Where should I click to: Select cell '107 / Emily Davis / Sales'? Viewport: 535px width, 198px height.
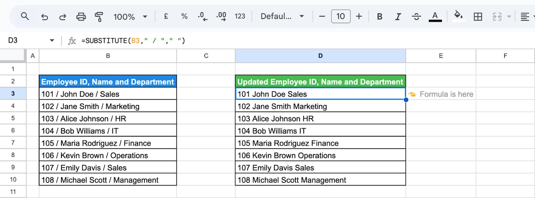108,167
